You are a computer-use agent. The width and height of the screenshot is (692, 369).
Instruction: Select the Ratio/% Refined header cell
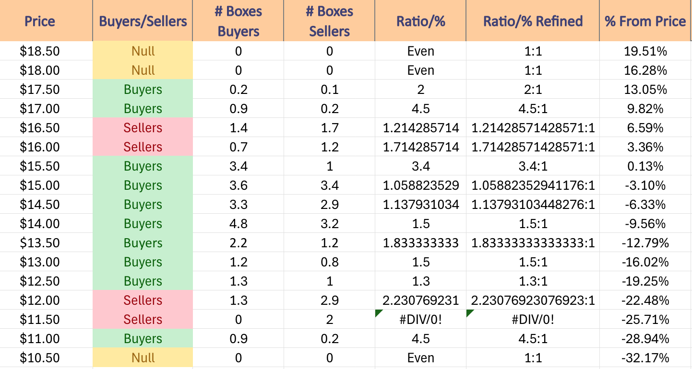[533, 21]
